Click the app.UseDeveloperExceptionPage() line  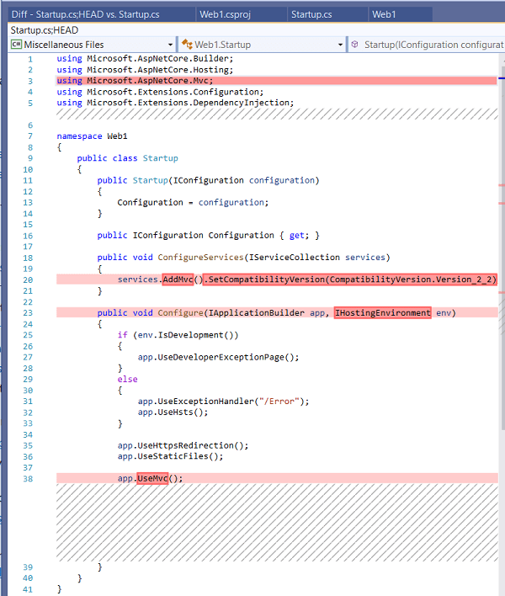pos(218,357)
